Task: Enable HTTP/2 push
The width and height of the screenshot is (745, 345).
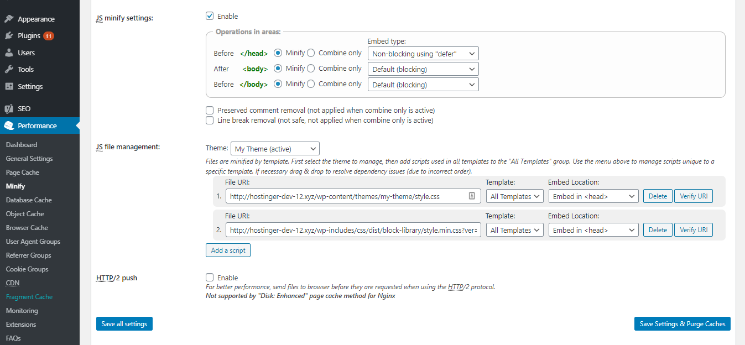Action: [x=210, y=278]
